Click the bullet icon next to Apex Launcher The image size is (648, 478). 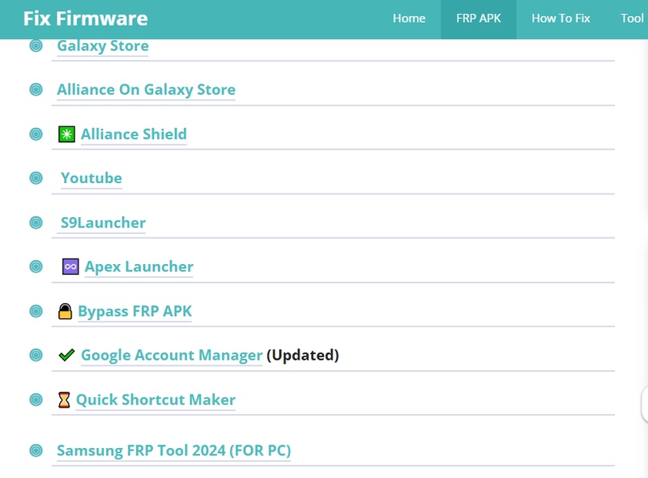click(36, 267)
